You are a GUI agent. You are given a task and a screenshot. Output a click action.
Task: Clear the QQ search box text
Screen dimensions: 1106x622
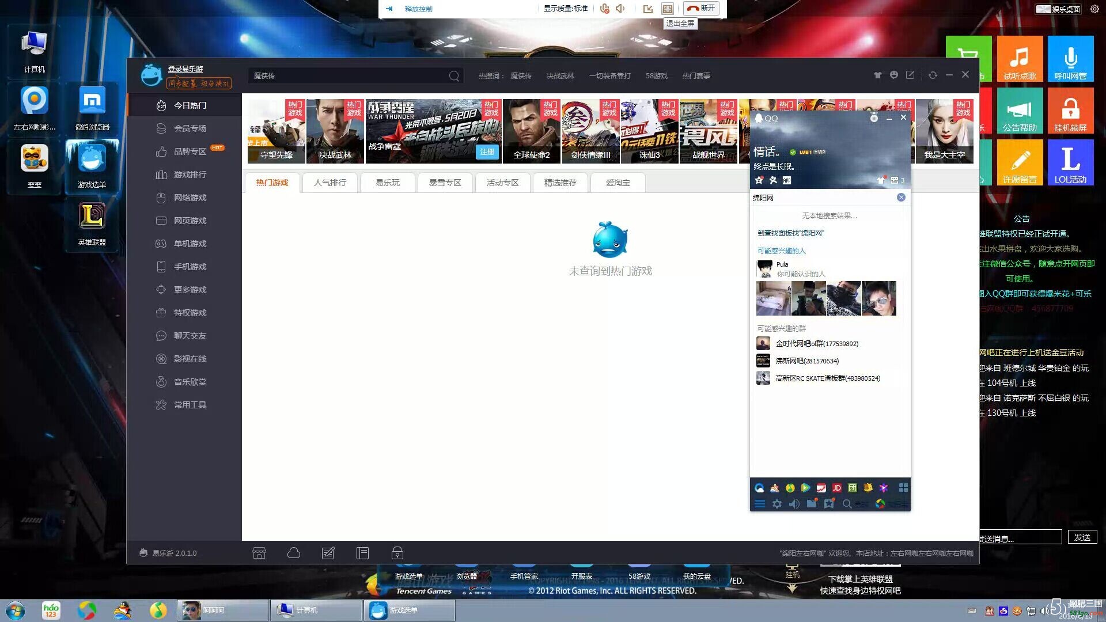click(901, 198)
